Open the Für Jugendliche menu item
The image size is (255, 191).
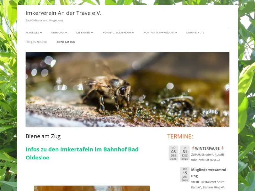coord(37,42)
